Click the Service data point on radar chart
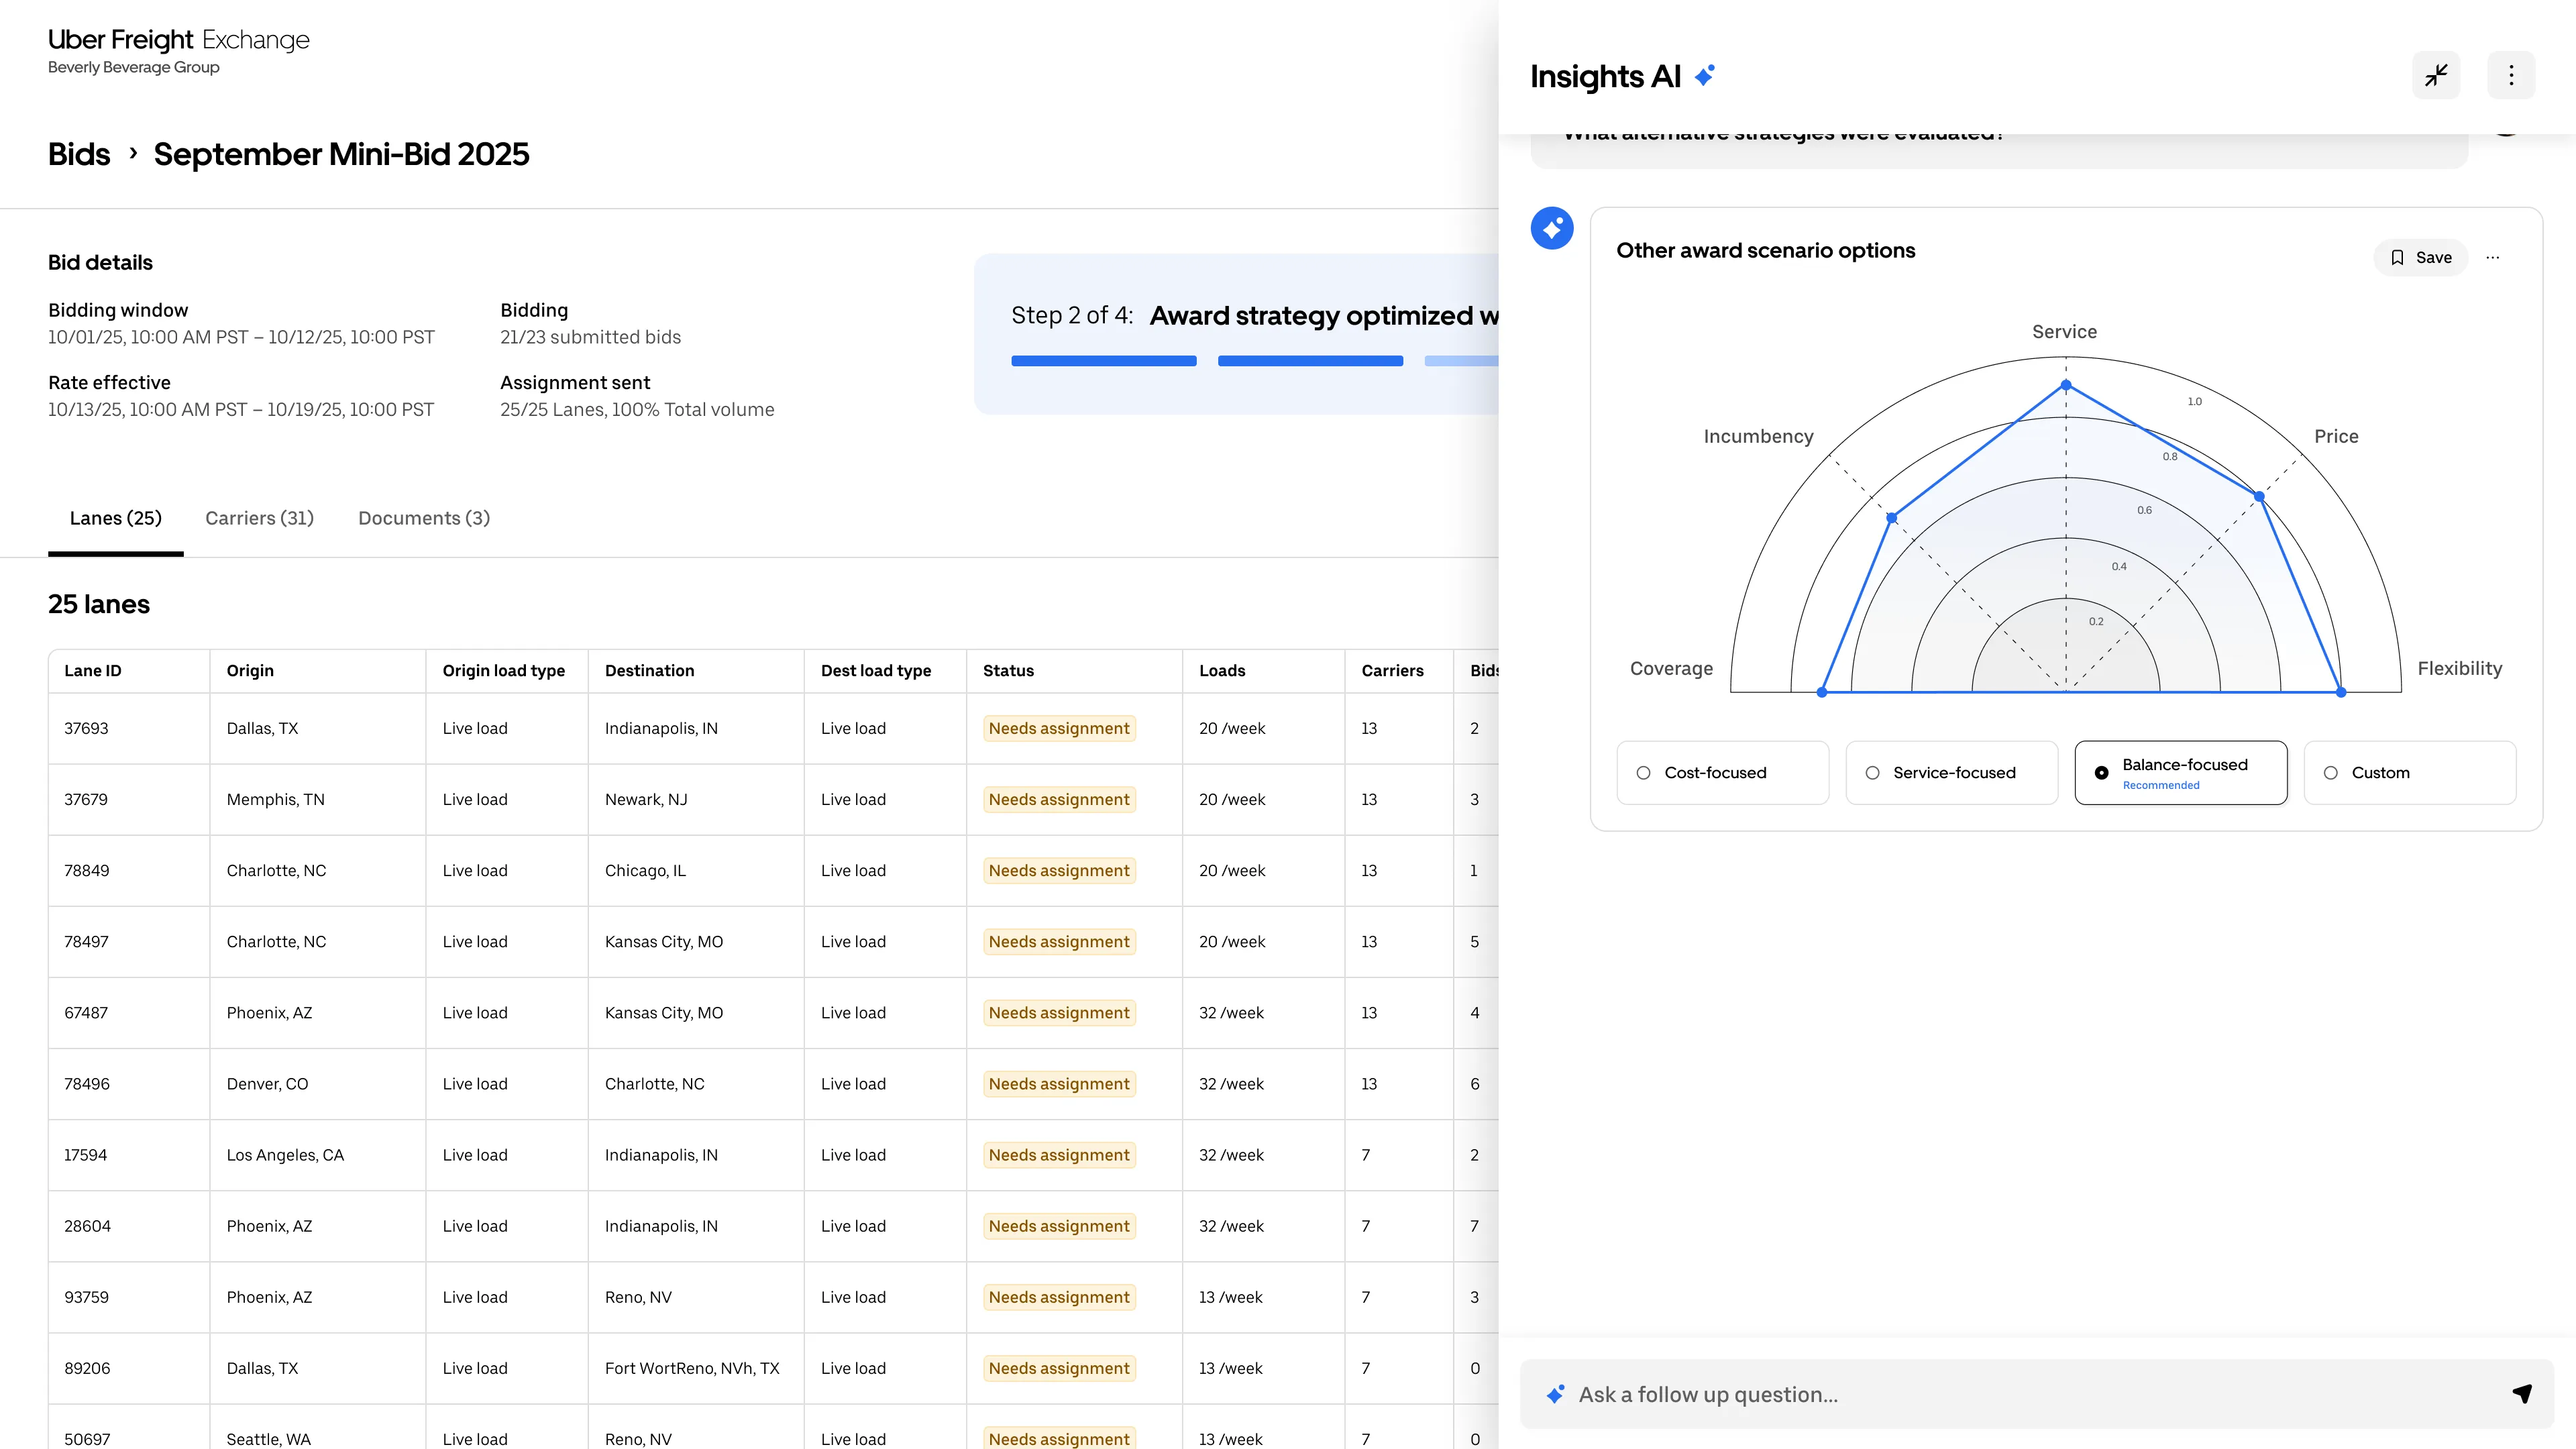Image resolution: width=2576 pixels, height=1449 pixels. (2066, 385)
